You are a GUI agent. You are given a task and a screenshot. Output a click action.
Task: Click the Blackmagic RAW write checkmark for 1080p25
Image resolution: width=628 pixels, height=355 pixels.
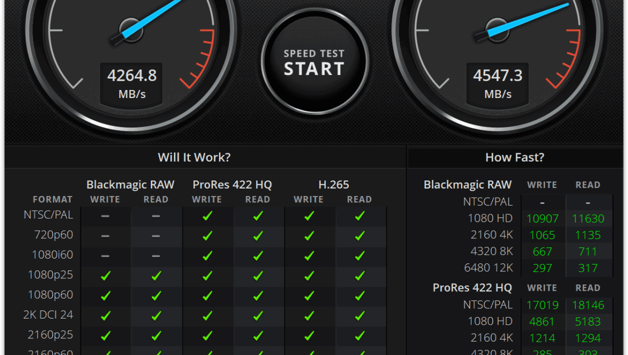coord(106,276)
